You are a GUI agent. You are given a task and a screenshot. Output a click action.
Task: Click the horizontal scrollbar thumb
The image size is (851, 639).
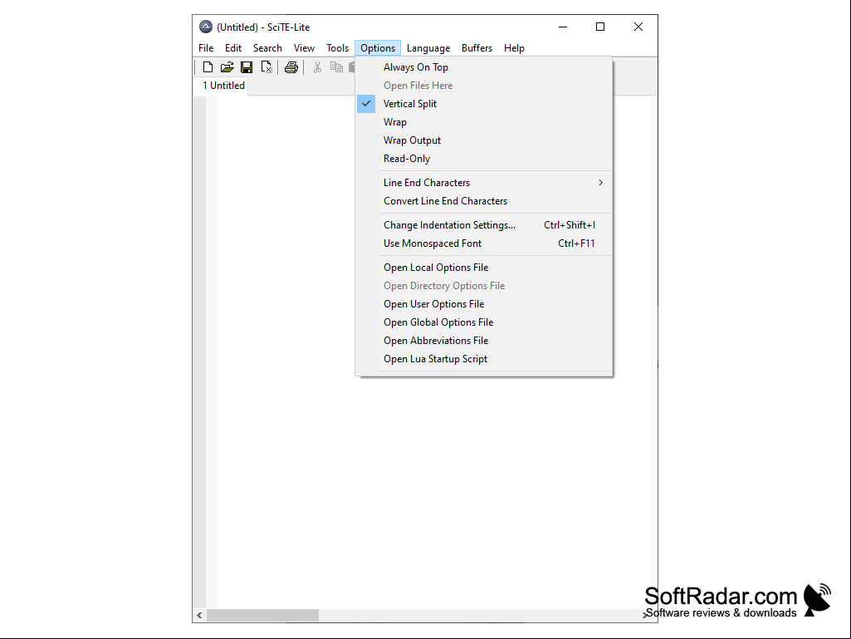coord(262,615)
